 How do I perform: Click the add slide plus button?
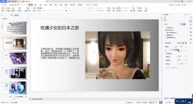tap(14, 99)
